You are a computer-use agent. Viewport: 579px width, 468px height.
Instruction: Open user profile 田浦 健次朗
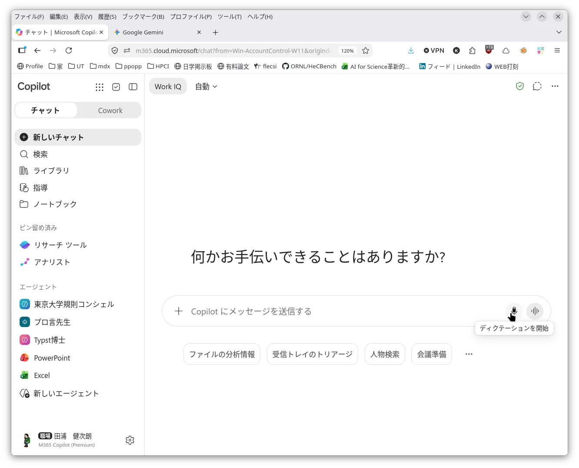[x=65, y=440]
